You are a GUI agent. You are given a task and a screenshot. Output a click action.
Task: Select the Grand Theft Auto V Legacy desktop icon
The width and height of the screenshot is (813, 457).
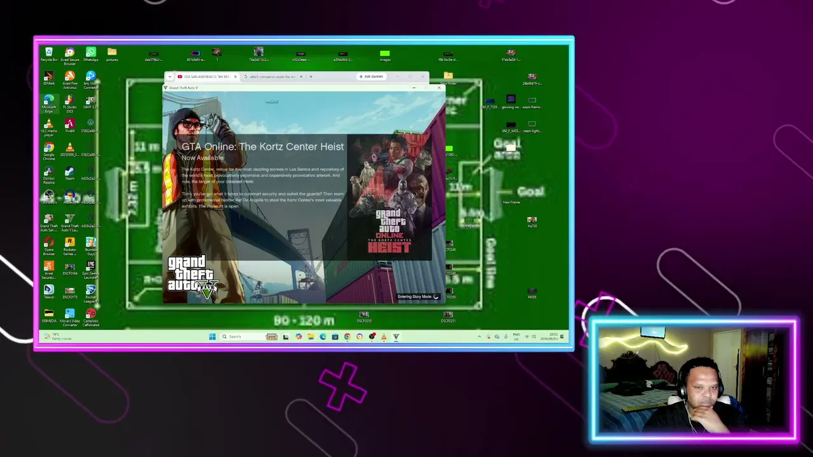70,223
